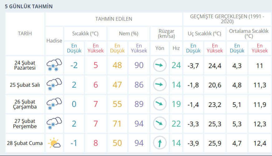272x156 pixels.
Task: Click the highest humidity value '89'
Action: pyautogui.click(x=139, y=104)
